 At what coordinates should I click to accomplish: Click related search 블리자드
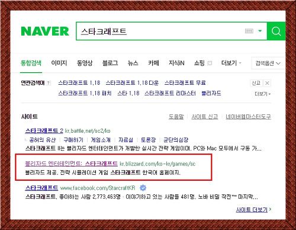click(211, 93)
